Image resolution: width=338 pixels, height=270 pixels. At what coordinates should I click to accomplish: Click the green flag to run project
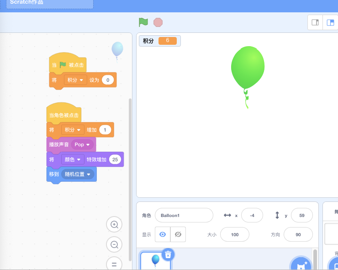point(143,22)
